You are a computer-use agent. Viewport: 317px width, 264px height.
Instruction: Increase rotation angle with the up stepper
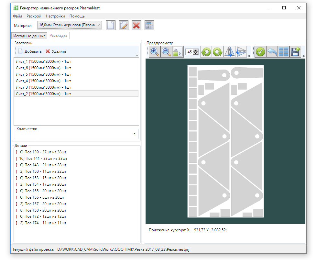[x=195, y=50]
